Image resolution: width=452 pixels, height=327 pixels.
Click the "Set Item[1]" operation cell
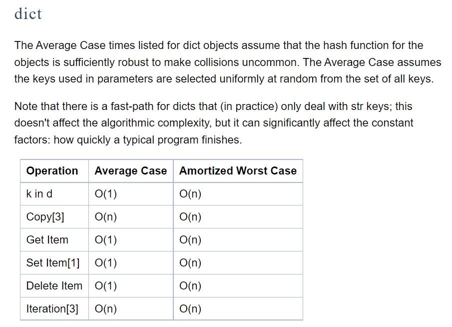53,263
